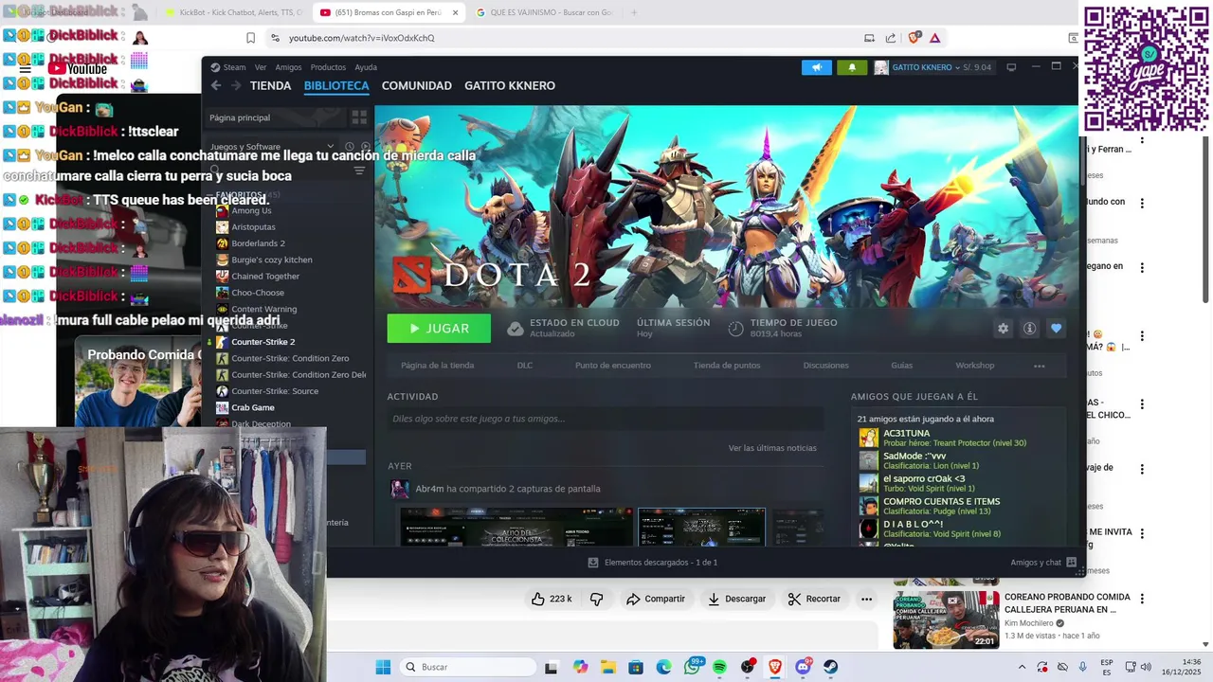The height and width of the screenshot is (682, 1213).
Task: Select Among Us in library list
Action: (251, 210)
